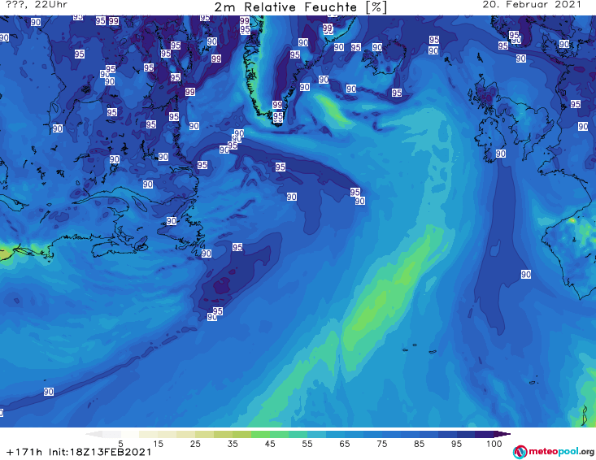Click the '99' label at Greenland's southern tip
The height and width of the screenshot is (460, 596).
[277, 105]
